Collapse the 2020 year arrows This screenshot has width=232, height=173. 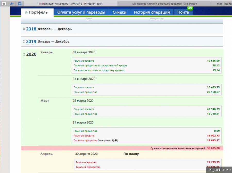click(x=24, y=54)
